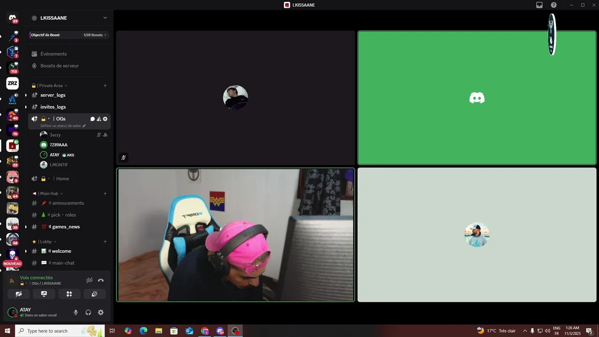The width and height of the screenshot is (599, 337).
Task: Focus the muted participant dark video tile
Action: tap(235, 98)
